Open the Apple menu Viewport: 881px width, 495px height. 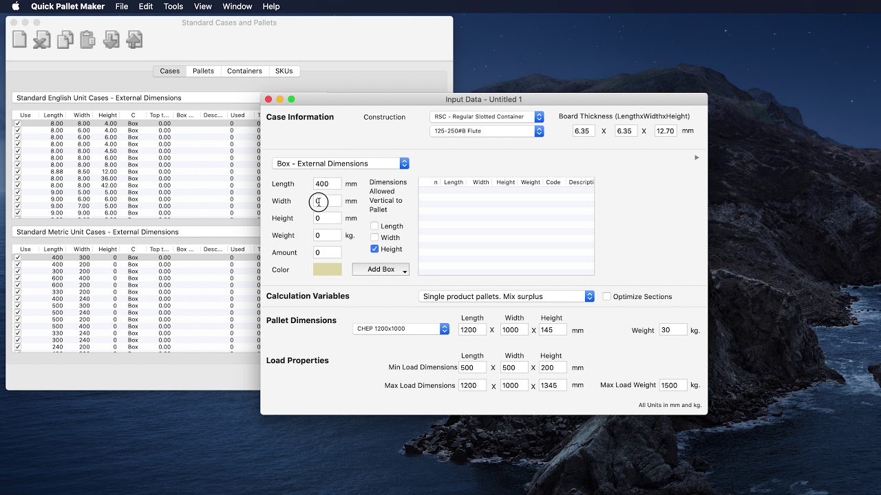tap(15, 6)
